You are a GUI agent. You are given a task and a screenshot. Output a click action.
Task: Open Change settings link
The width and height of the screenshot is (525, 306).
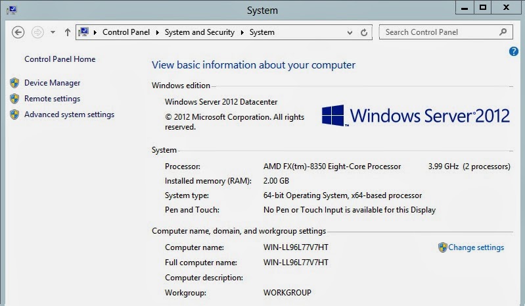coord(476,247)
